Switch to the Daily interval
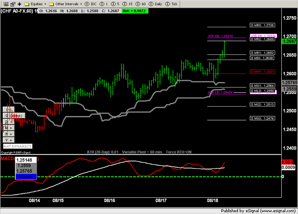This screenshot has height=214, width=298. 156,4
